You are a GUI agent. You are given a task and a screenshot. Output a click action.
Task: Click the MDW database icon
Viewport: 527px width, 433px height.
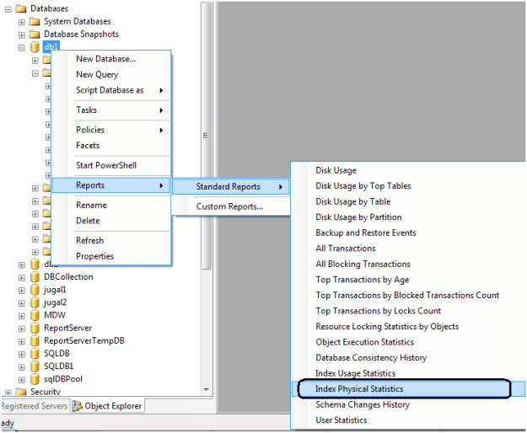pyautogui.click(x=35, y=315)
